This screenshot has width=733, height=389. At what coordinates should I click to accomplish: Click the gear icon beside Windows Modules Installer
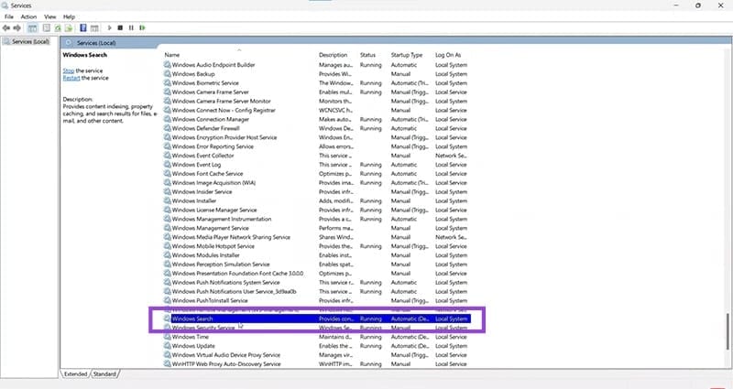point(167,255)
